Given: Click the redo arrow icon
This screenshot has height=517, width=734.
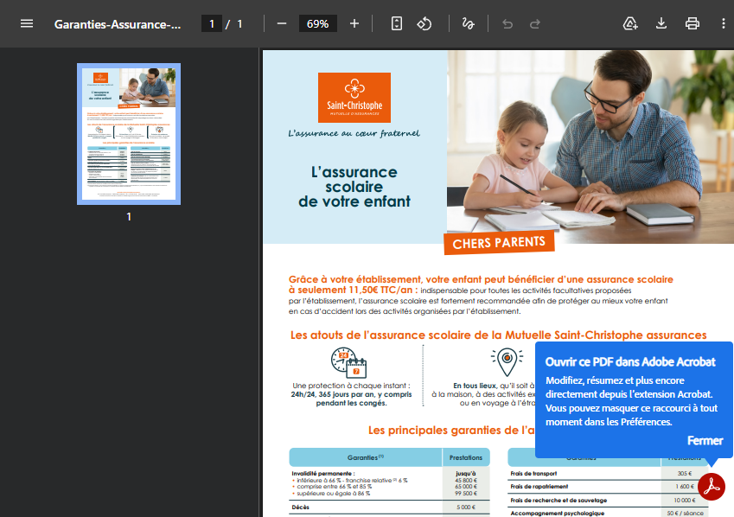Looking at the screenshot, I should [534, 23].
